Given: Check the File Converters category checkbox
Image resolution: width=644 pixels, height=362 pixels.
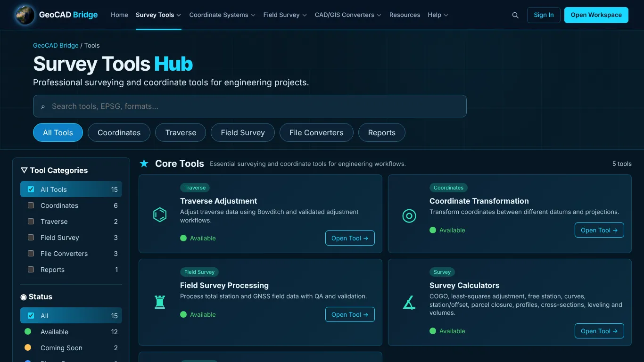Looking at the screenshot, I should [31, 254].
